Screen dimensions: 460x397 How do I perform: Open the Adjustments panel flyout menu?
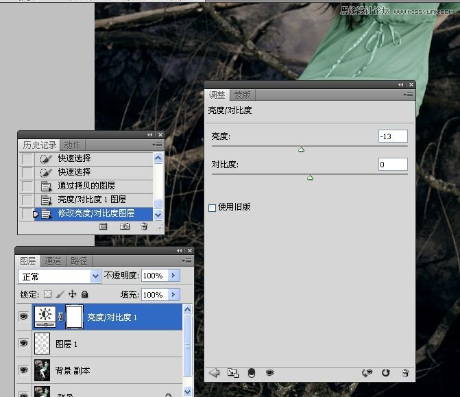408,95
